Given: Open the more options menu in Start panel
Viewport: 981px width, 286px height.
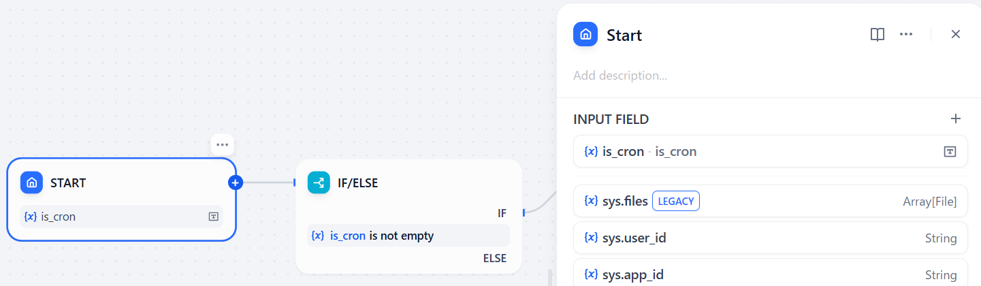Looking at the screenshot, I should pos(906,35).
